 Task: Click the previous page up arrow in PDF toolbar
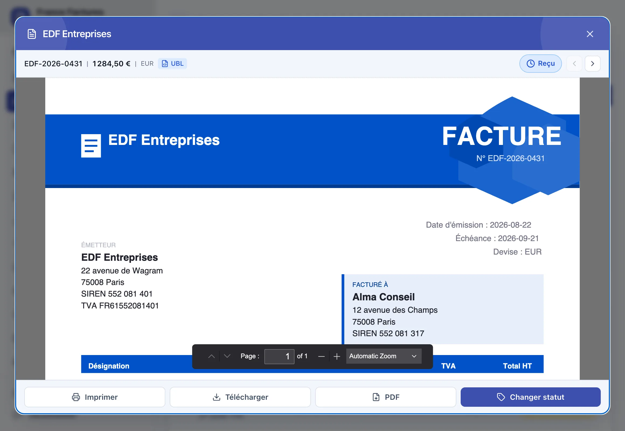coord(211,356)
